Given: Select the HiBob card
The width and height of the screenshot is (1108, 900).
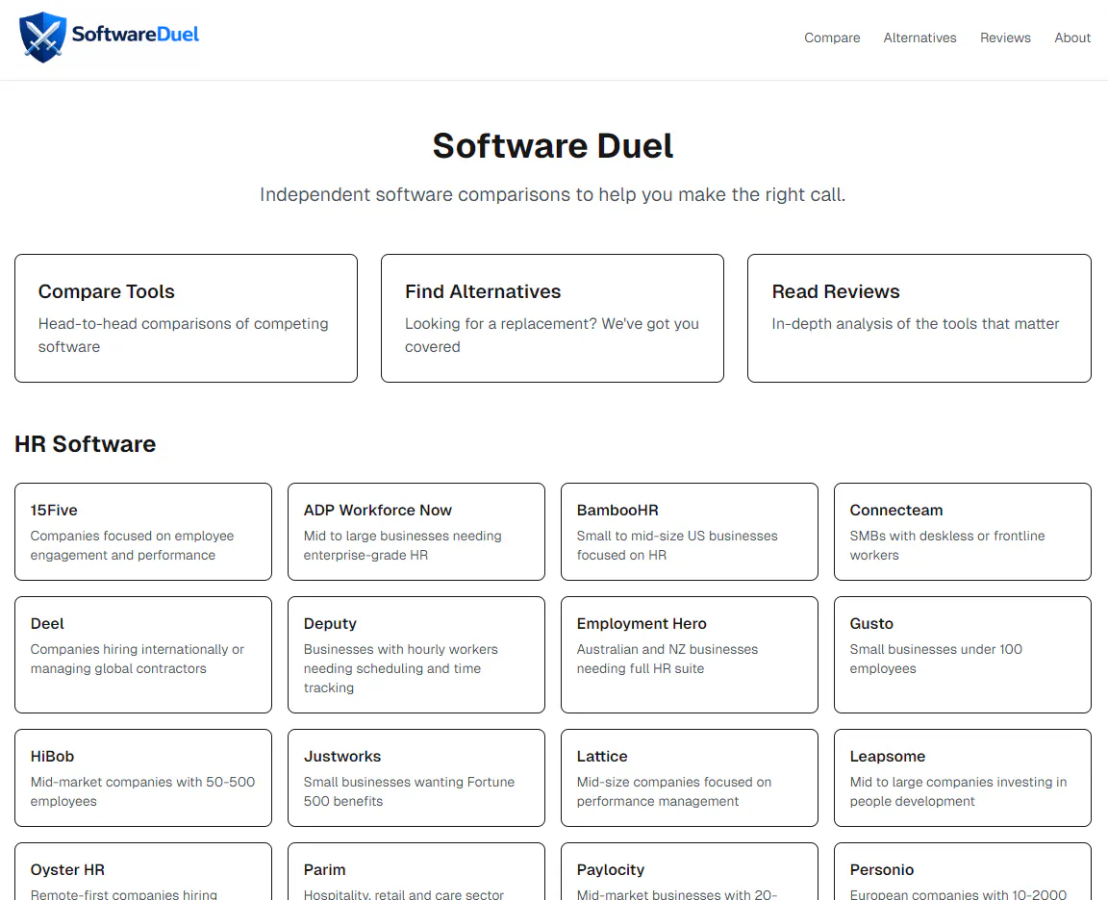Looking at the screenshot, I should [x=143, y=778].
